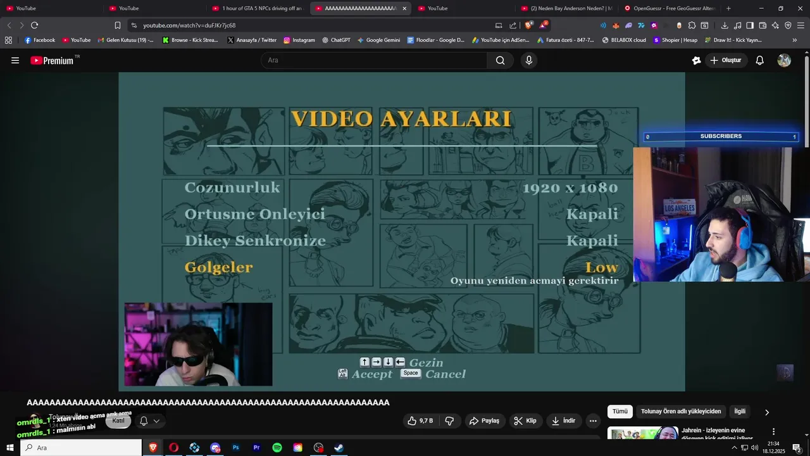Screen dimensions: 810x456
Task: Open the three-dot more actions menu
Action: click(x=593, y=421)
